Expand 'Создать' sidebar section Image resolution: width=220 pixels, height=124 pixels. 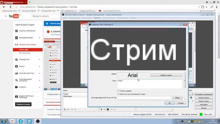pyautogui.click(x=40, y=87)
